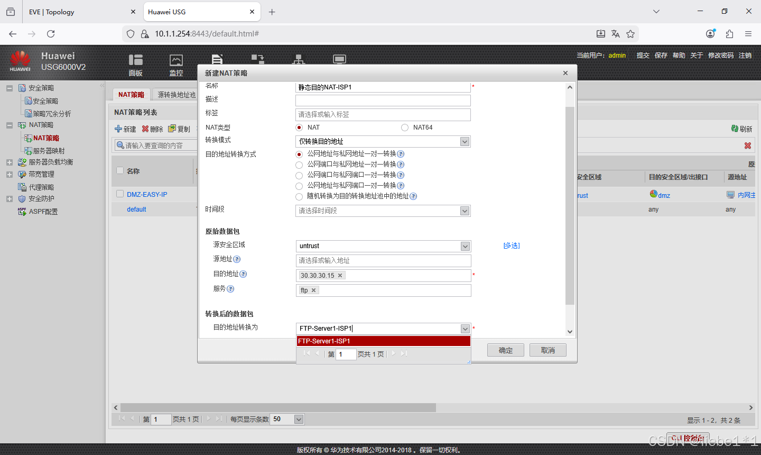This screenshot has height=455, width=761.
Task: Click the 确定 confirm button
Action: [505, 350]
